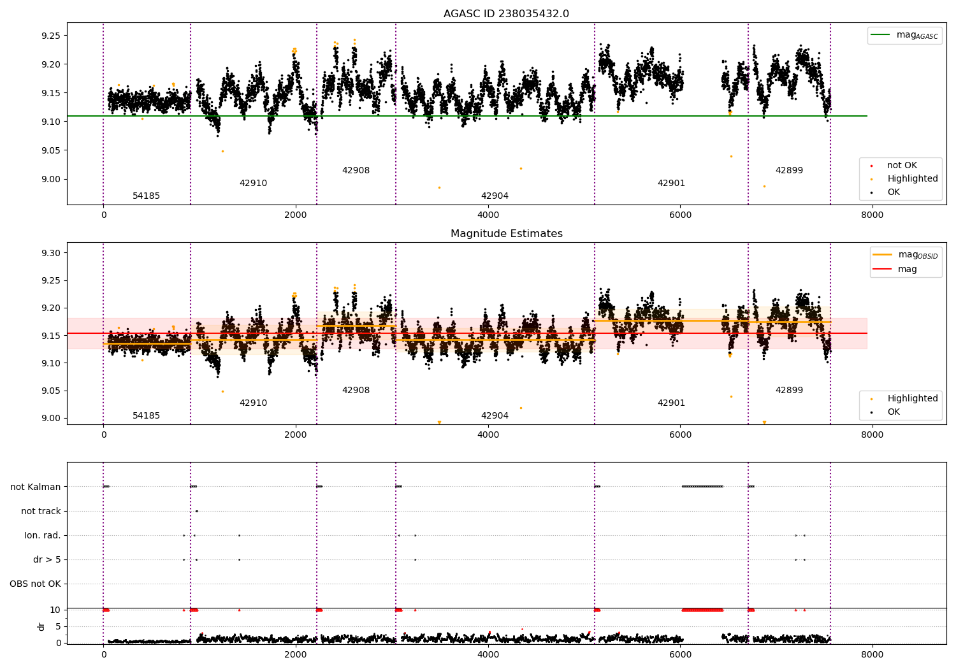Click the 2000 x-tick under the bottom plot

296,655
